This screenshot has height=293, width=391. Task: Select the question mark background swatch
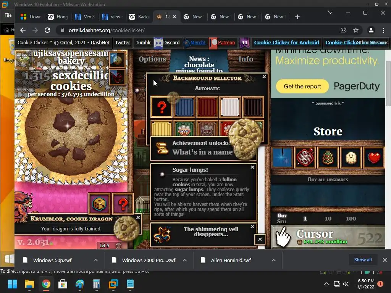pyautogui.click(x=162, y=107)
